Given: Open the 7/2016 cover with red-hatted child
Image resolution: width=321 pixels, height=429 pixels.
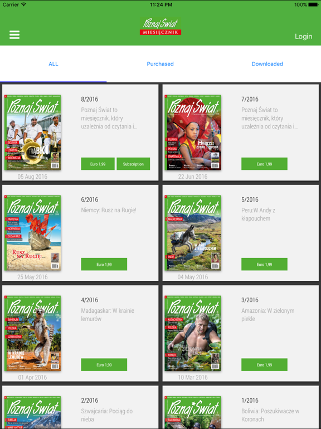Looking at the screenshot, I should 193,133.
